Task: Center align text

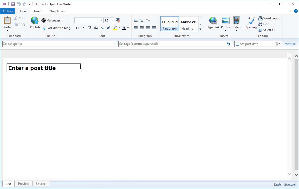Action: tap(142, 28)
